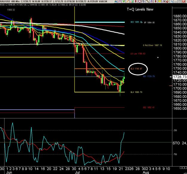Click the XAU/USD 480-Min symbol title
The height and width of the screenshot is (174, 187).
point(10,1)
